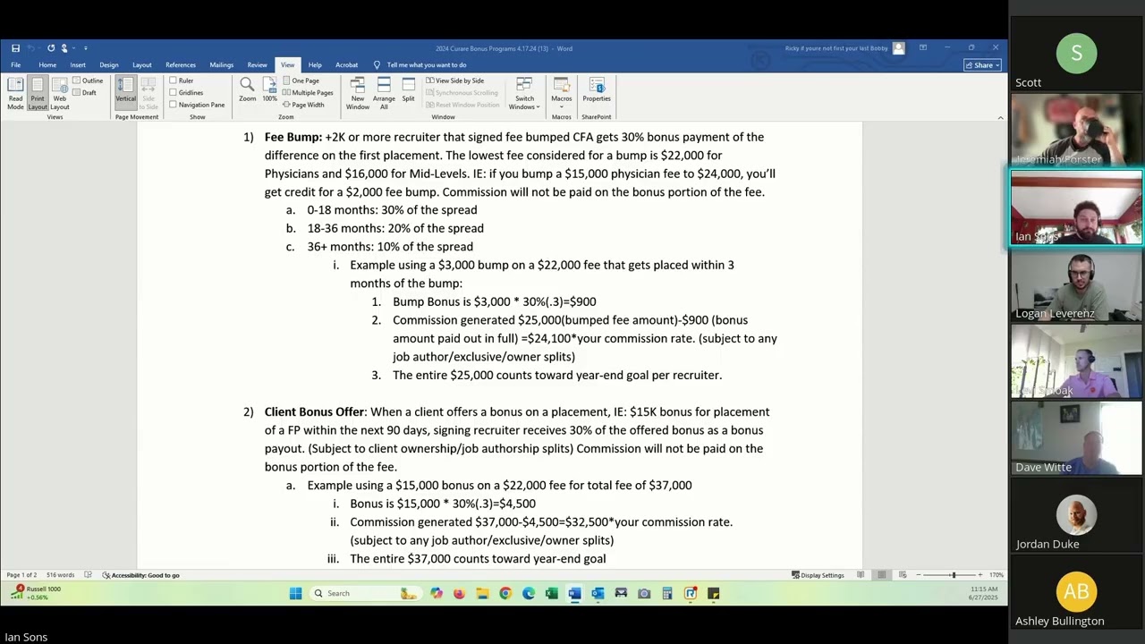
Task: Open Chrome from the taskbar
Action: tap(505, 593)
